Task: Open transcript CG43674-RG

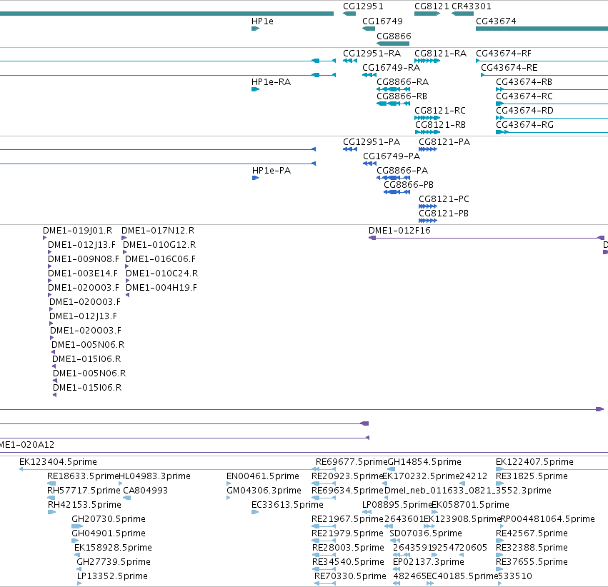Action: [x=524, y=125]
